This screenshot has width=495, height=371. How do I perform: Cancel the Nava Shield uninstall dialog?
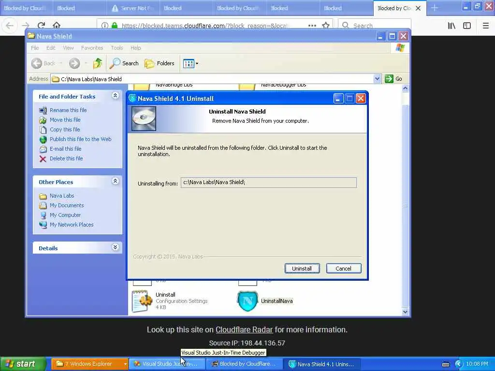(x=344, y=269)
